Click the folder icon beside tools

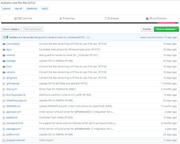point(4,67)
